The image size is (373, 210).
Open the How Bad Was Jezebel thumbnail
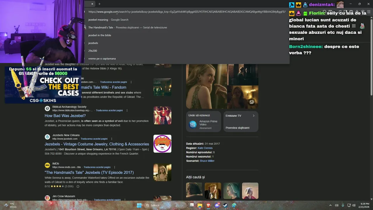(162, 115)
